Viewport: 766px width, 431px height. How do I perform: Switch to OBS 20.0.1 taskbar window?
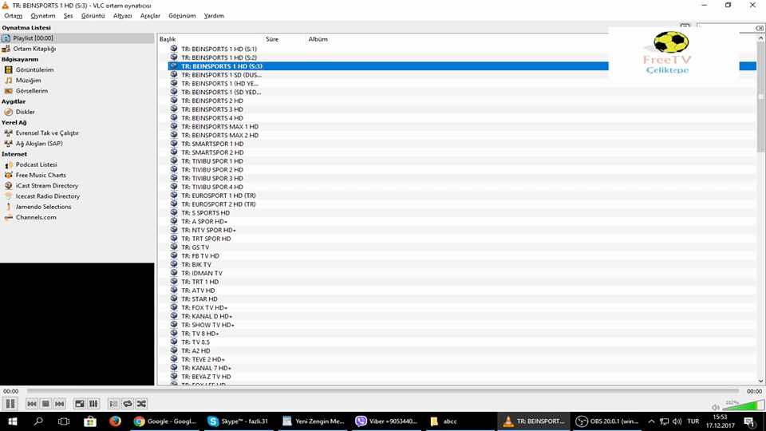(x=608, y=421)
